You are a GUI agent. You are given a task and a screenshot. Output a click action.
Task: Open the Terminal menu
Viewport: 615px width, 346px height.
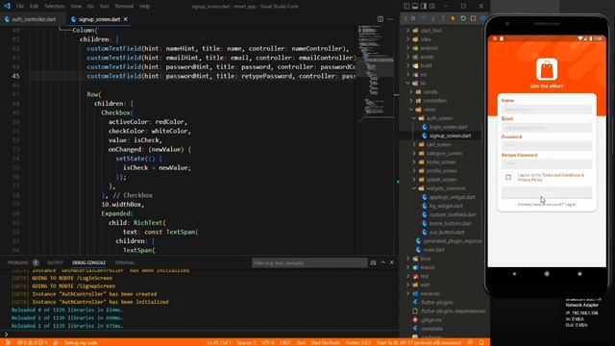coord(124,6)
